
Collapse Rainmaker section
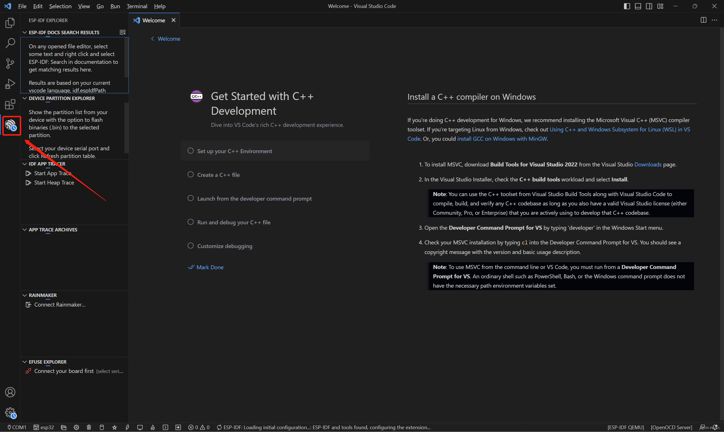point(25,295)
